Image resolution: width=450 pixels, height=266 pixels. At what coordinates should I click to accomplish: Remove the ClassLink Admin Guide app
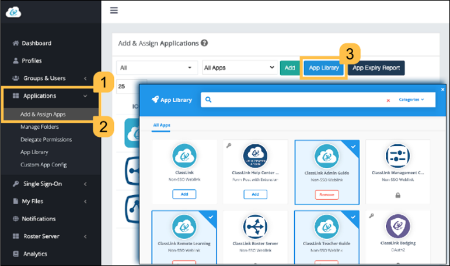pyautogui.click(x=327, y=195)
